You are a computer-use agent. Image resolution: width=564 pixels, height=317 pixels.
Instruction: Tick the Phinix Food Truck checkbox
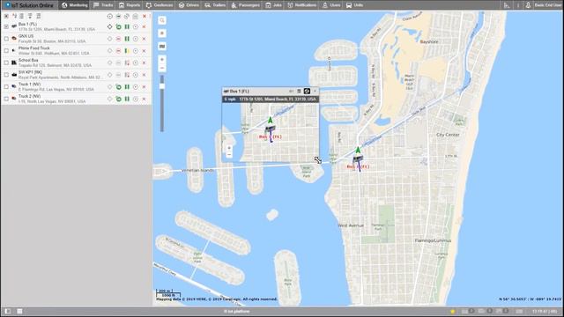click(6, 51)
